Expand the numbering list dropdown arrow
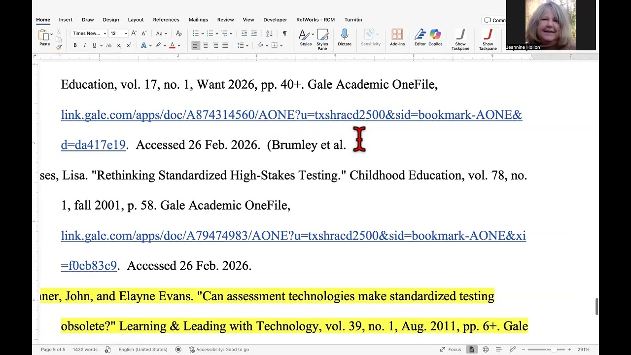Screen dimensions: 631x355 click(x=217, y=34)
